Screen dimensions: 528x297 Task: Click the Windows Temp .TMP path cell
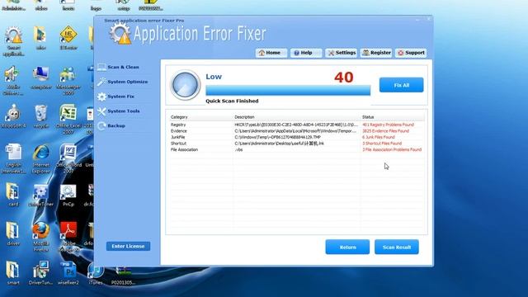tap(278, 138)
